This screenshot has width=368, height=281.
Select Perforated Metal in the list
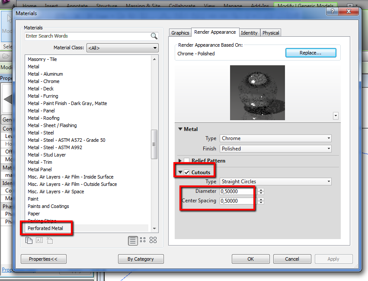(x=45, y=228)
